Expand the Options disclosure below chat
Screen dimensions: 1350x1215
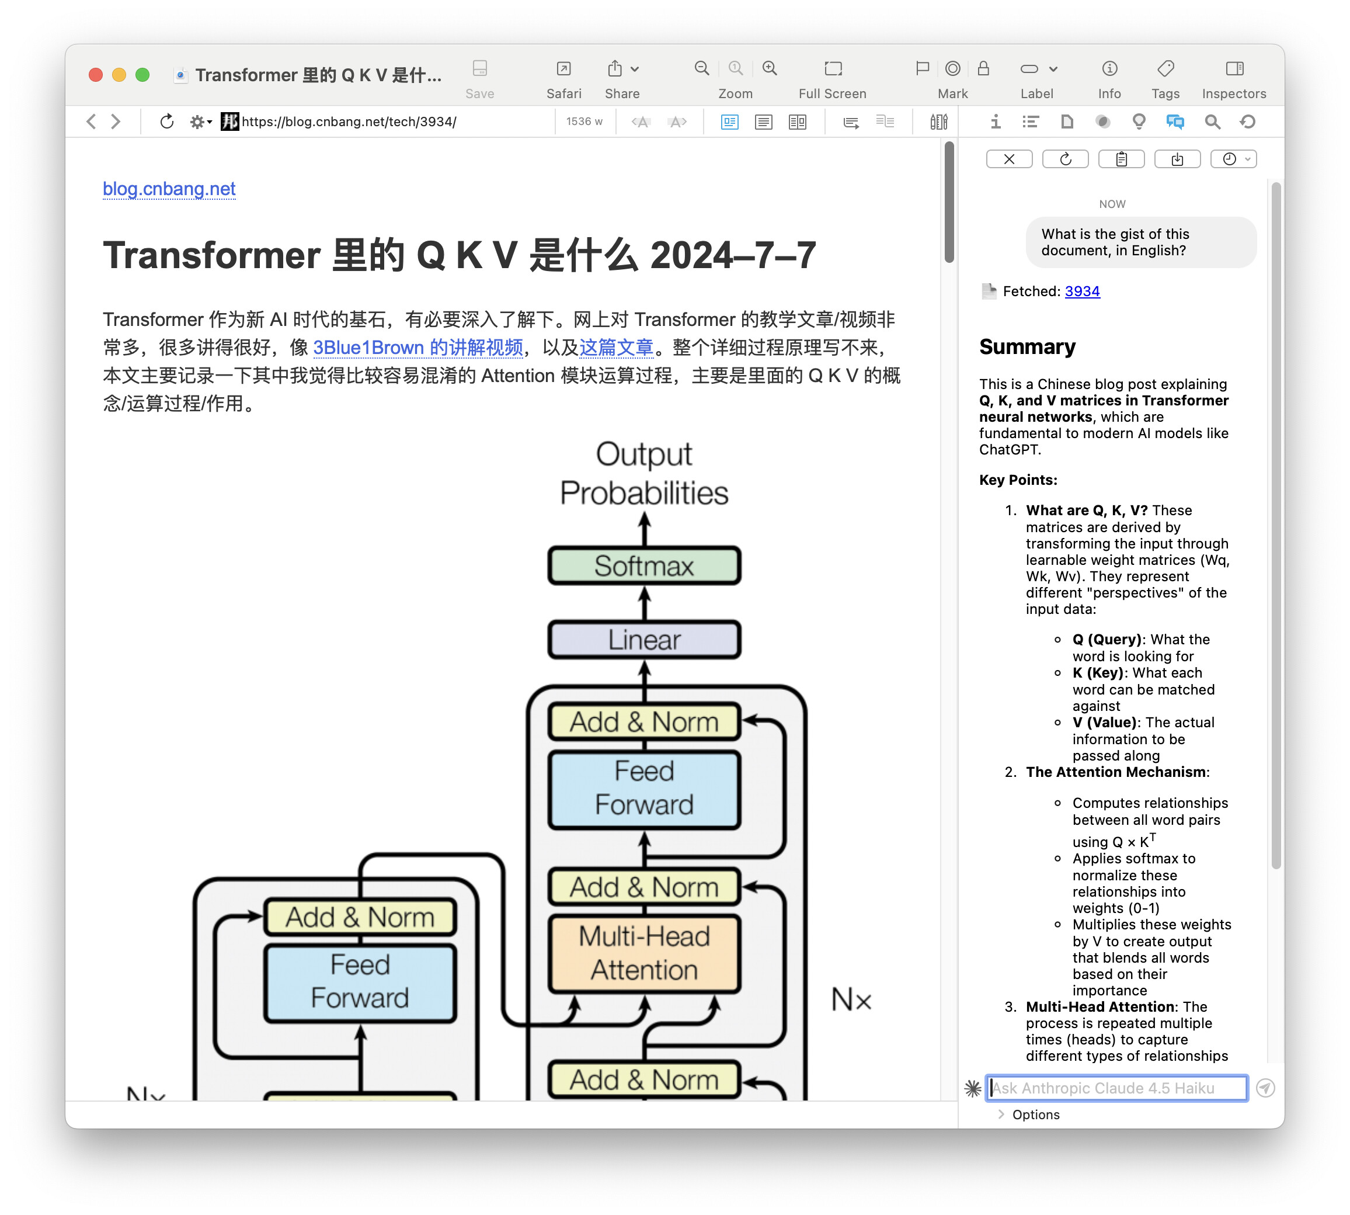point(1001,1114)
